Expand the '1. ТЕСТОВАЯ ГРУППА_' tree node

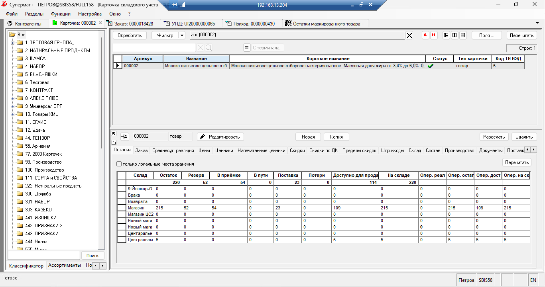pyautogui.click(x=12, y=43)
